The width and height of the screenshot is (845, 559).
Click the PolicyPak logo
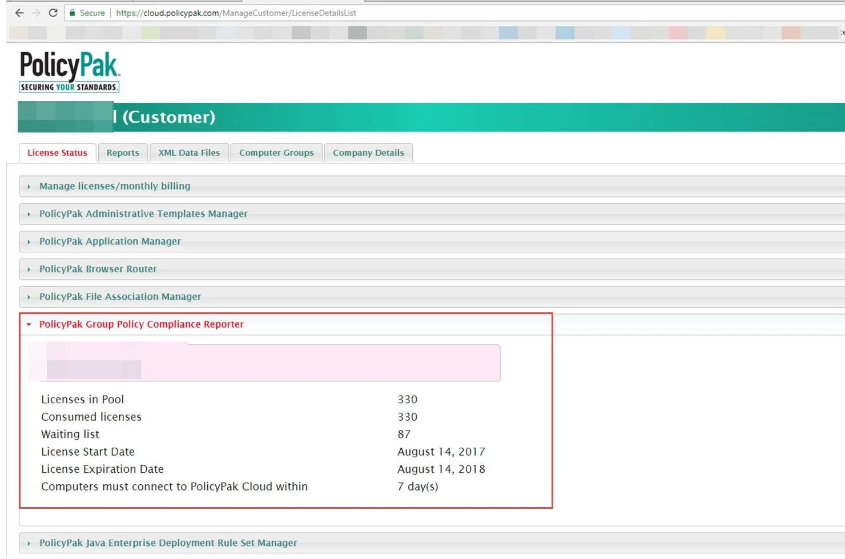pos(69,71)
